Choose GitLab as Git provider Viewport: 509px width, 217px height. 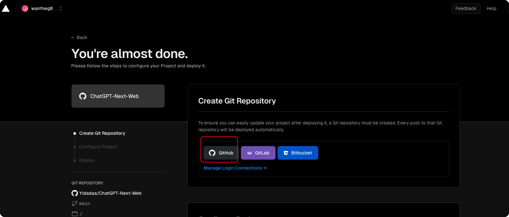tap(258, 153)
